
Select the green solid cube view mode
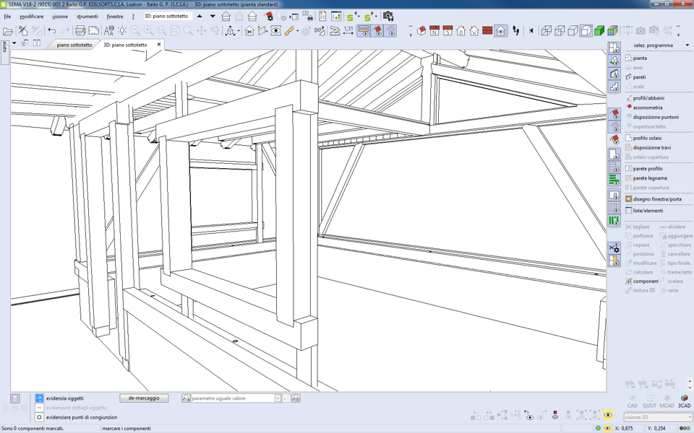(599, 31)
